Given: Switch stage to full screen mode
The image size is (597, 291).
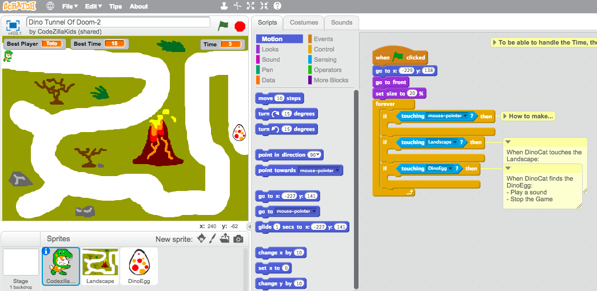Looking at the screenshot, I should coord(13,26).
